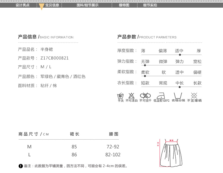This screenshot has height=173, width=223.
Task: Click the product code Z17CB000821
Action: (55, 58)
